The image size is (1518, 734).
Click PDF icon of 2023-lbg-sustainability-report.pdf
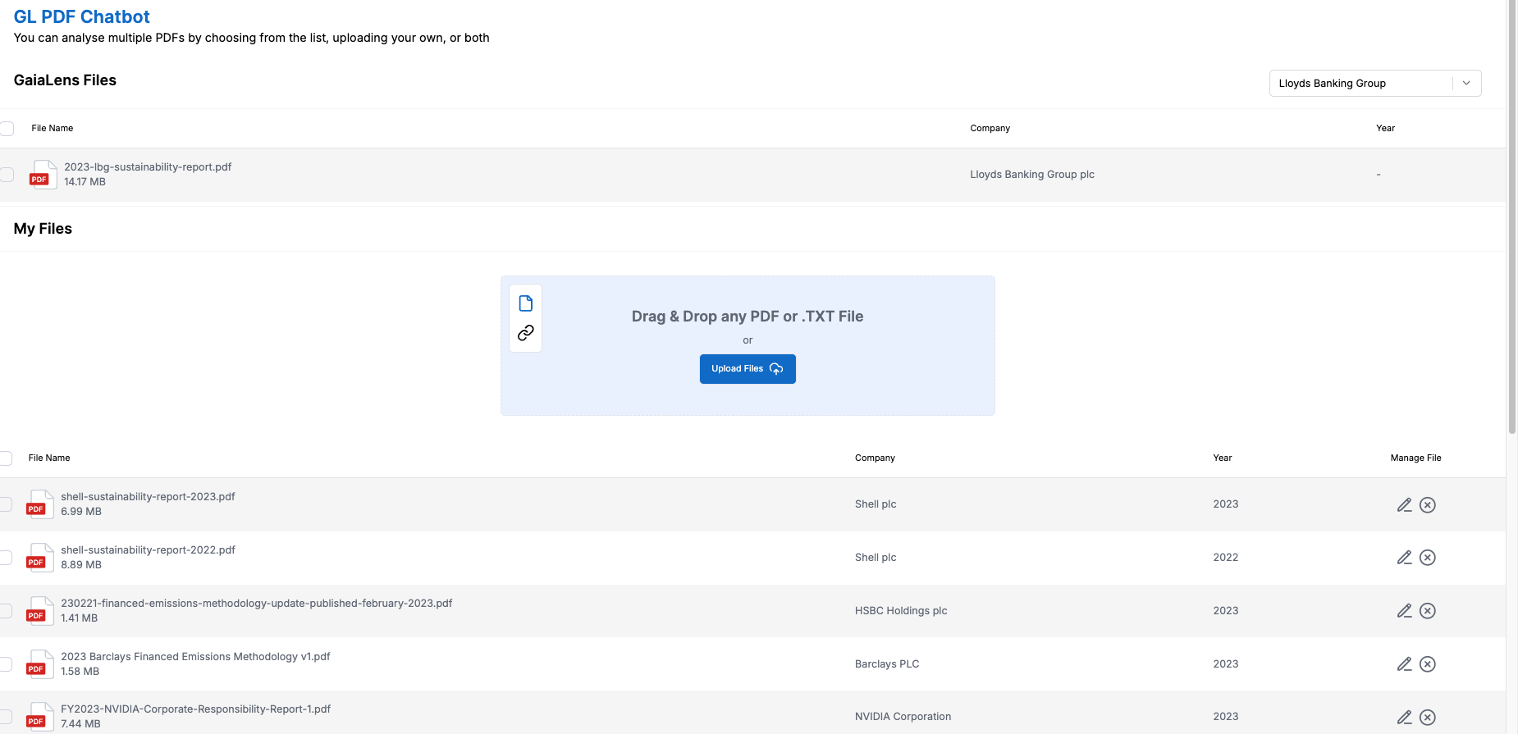[43, 174]
